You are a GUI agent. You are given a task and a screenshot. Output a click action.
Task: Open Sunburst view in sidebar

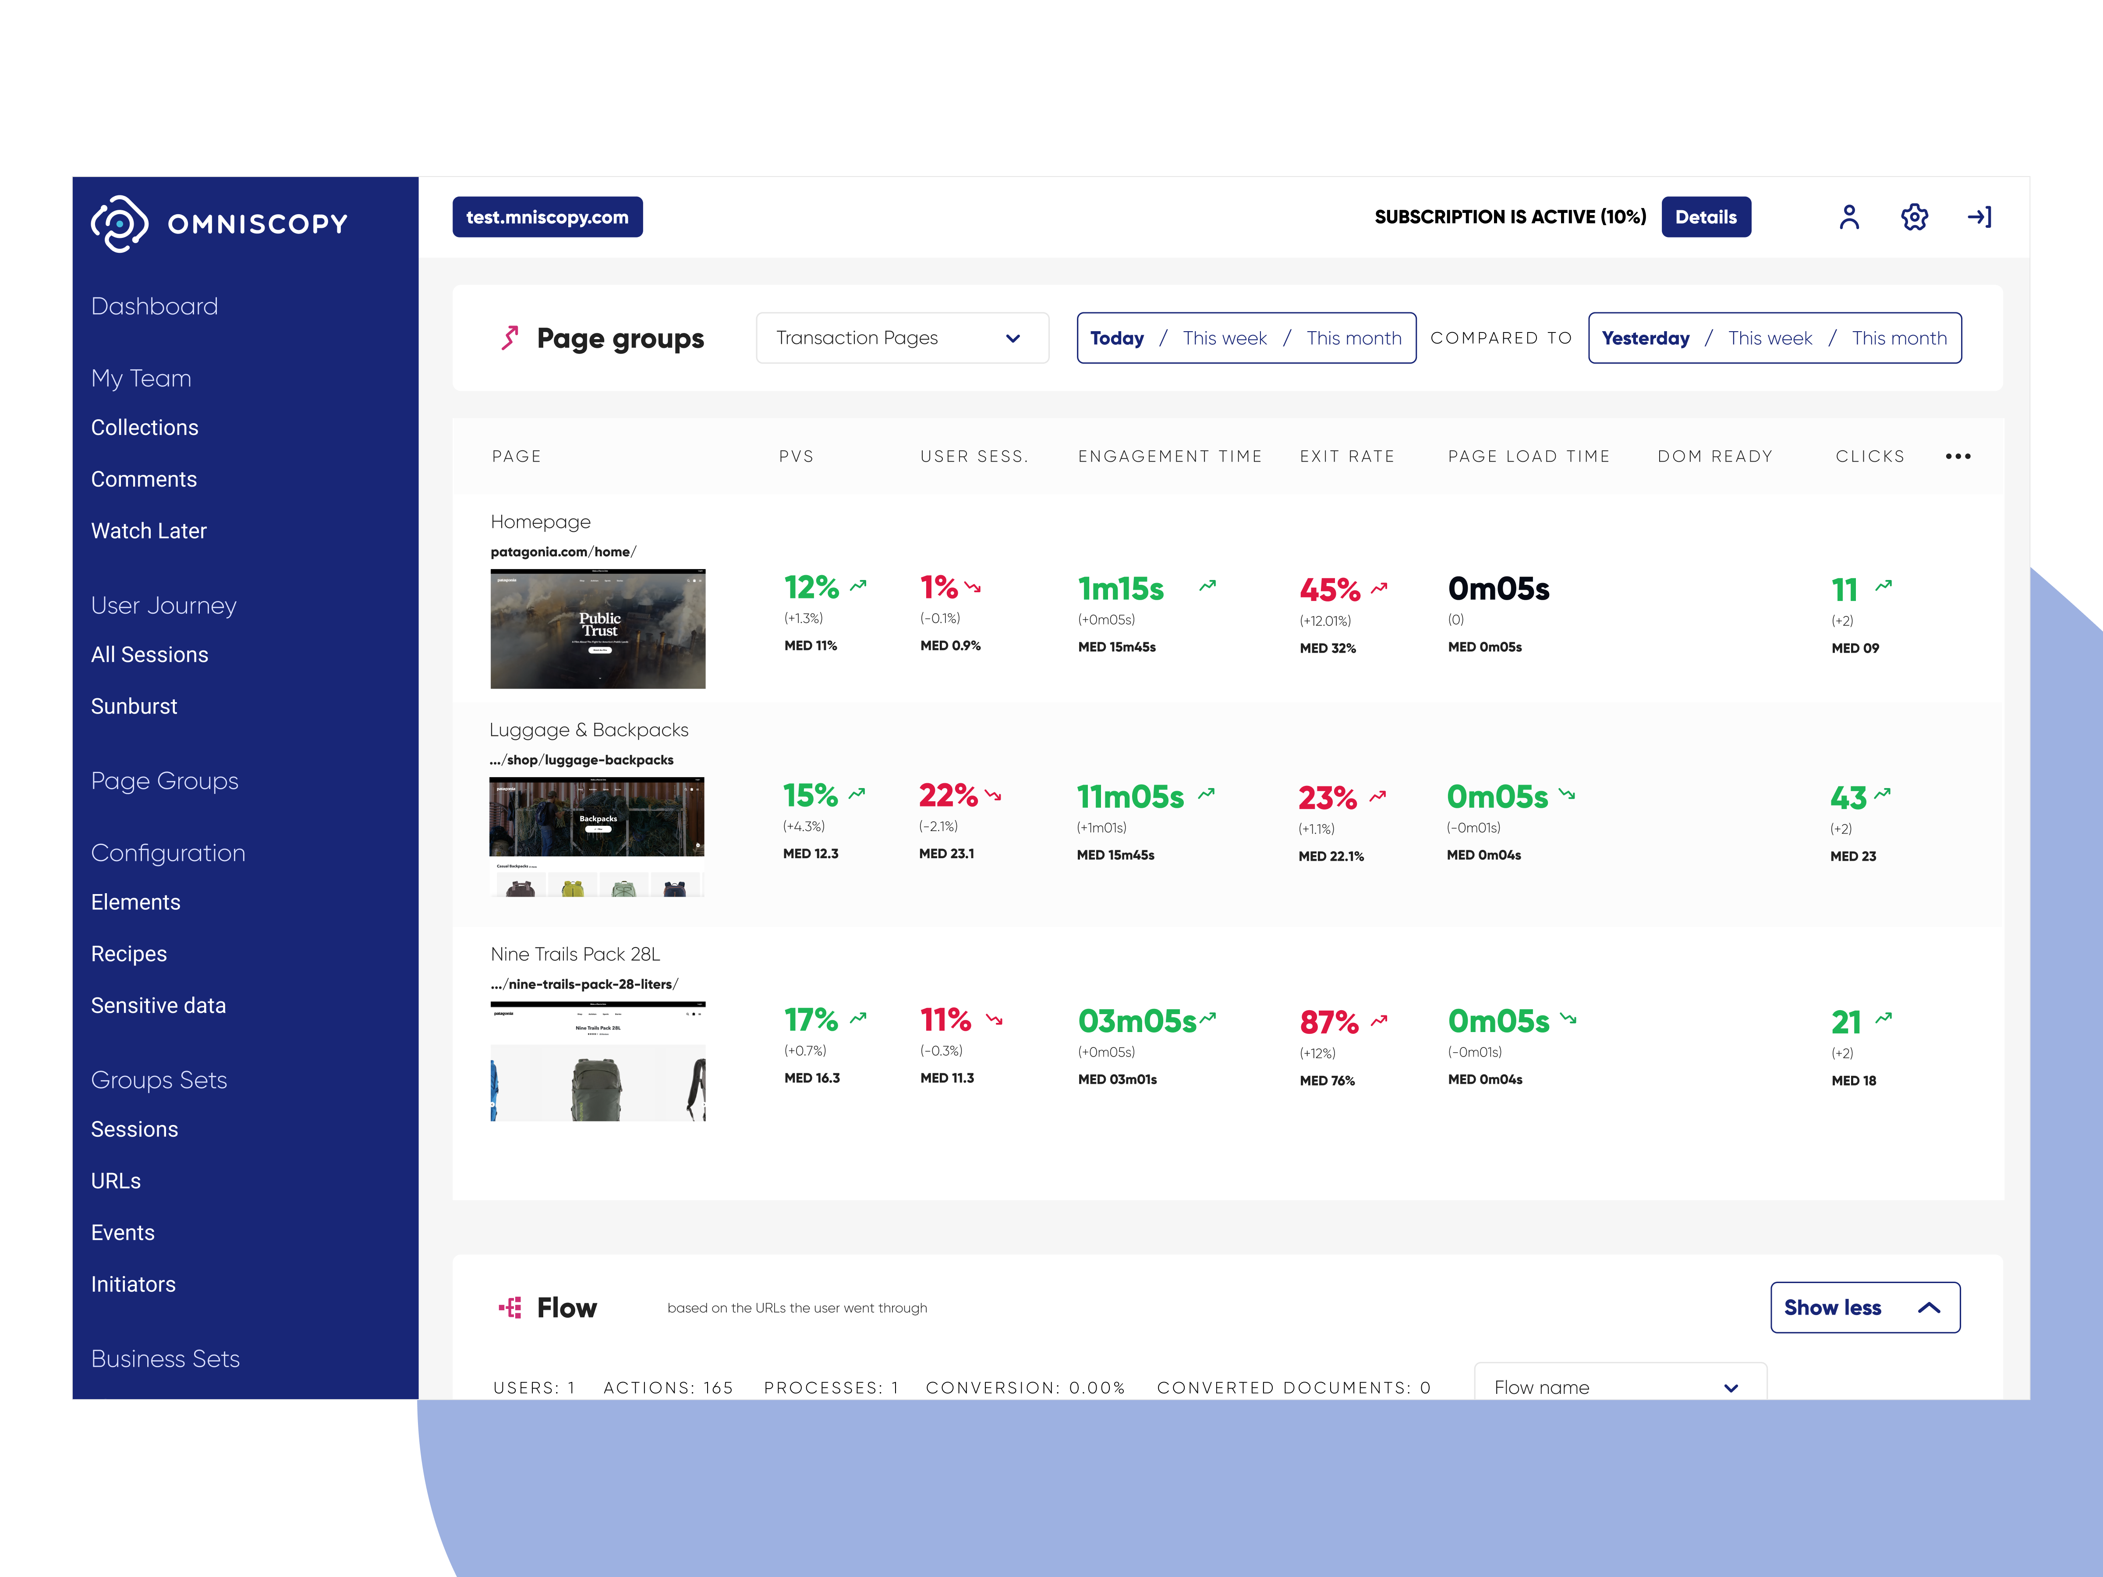tap(134, 706)
